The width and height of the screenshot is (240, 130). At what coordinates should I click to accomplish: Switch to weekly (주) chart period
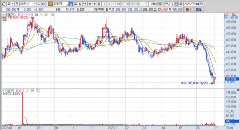pyautogui.click(x=76, y=4)
